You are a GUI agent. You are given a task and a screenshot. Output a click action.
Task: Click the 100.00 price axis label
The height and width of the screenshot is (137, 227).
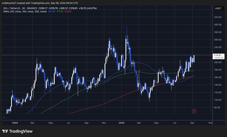click(x=218, y=100)
